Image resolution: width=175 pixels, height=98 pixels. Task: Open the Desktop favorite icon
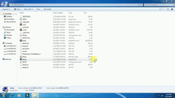coord(5,16)
